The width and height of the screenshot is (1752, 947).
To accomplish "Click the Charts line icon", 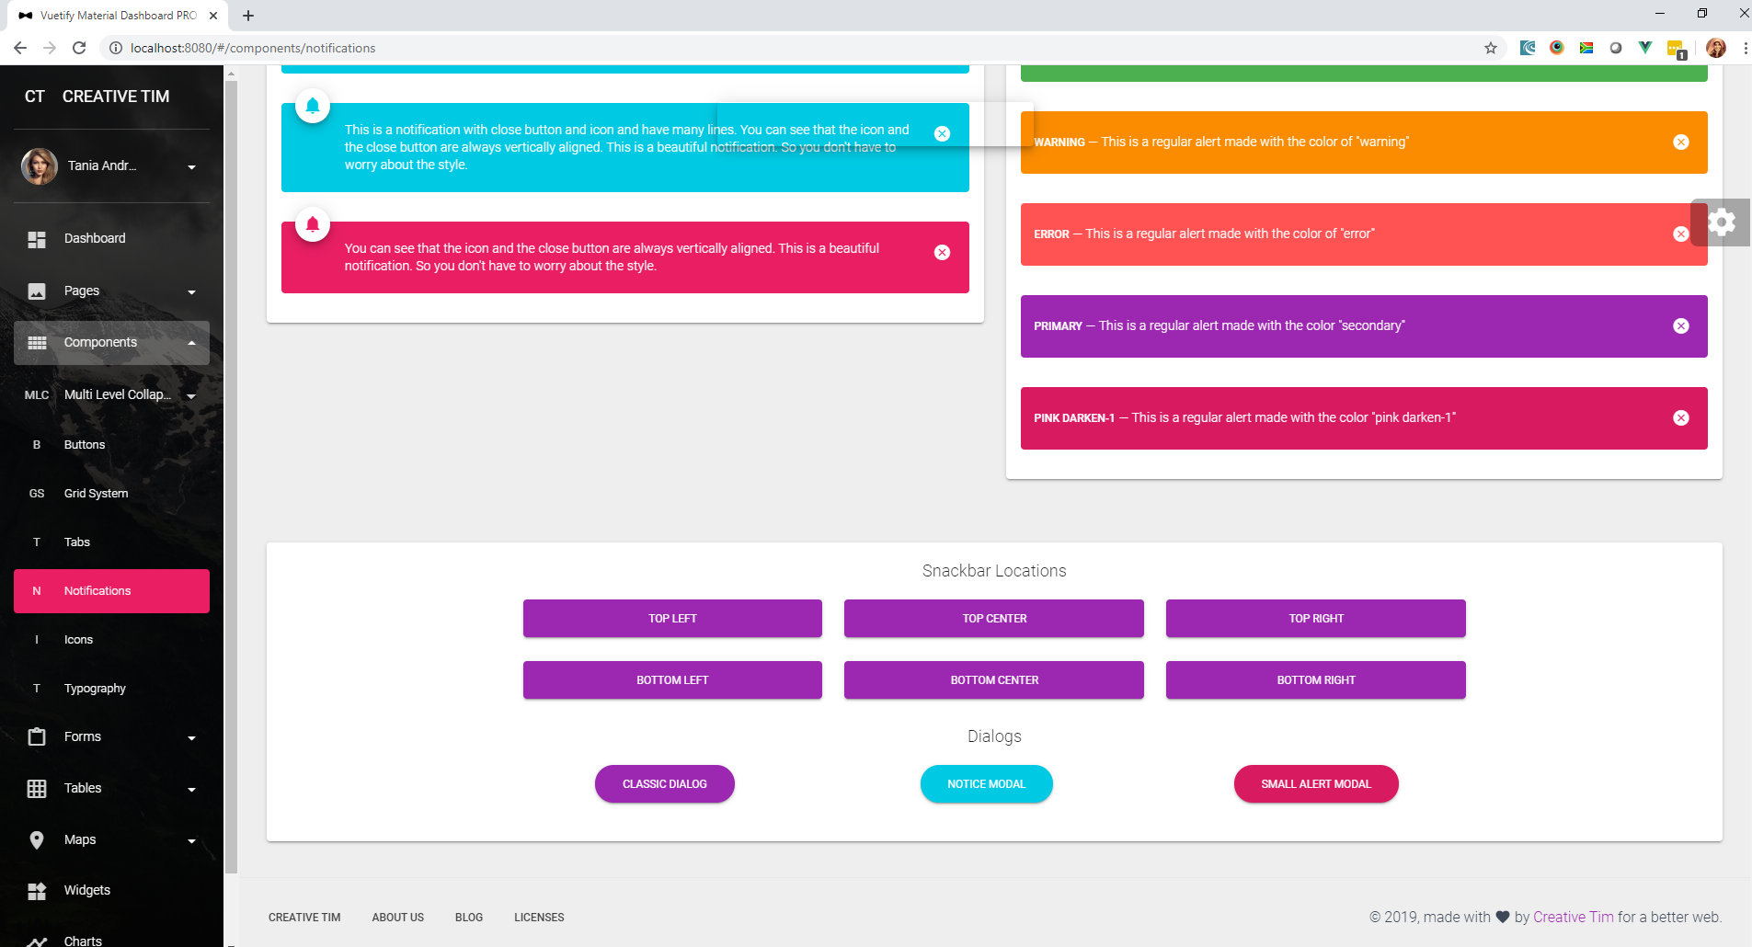I will 37,941.
